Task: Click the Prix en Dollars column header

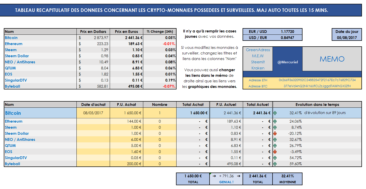Action: 93,32
